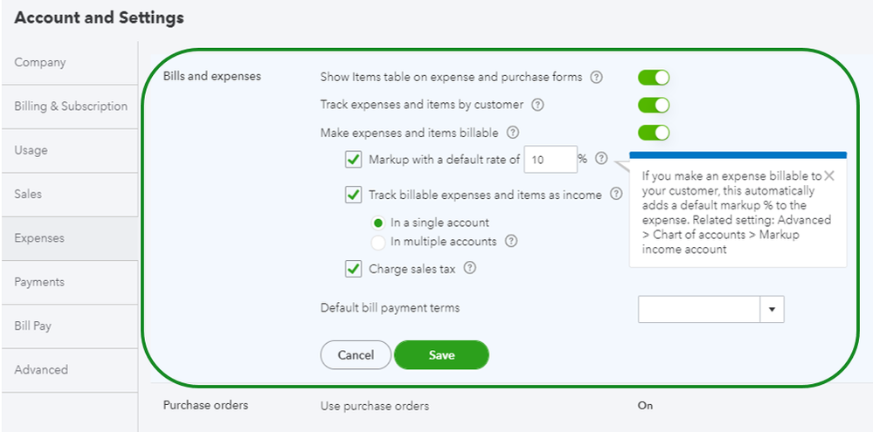
Task: Select In multiple accounts radio option
Action: [x=378, y=243]
